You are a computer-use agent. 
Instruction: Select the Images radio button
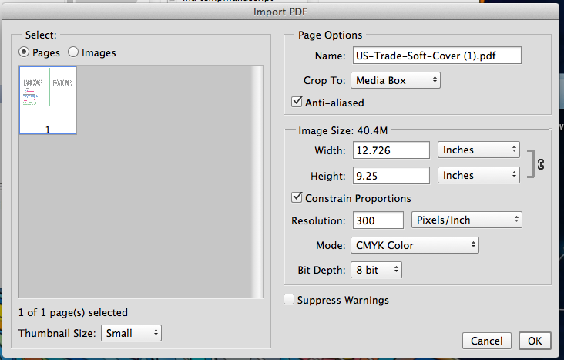click(x=73, y=52)
